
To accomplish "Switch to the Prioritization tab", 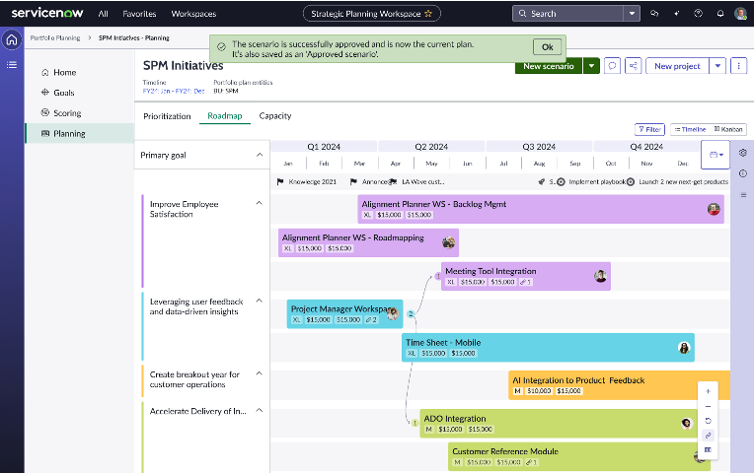I will click(x=167, y=116).
